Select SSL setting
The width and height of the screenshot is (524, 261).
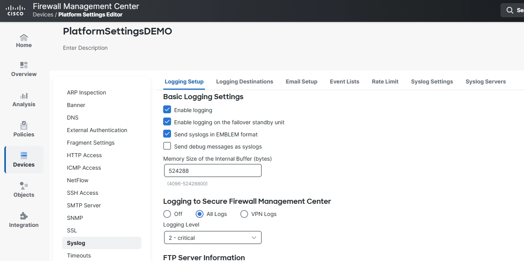coord(72,230)
